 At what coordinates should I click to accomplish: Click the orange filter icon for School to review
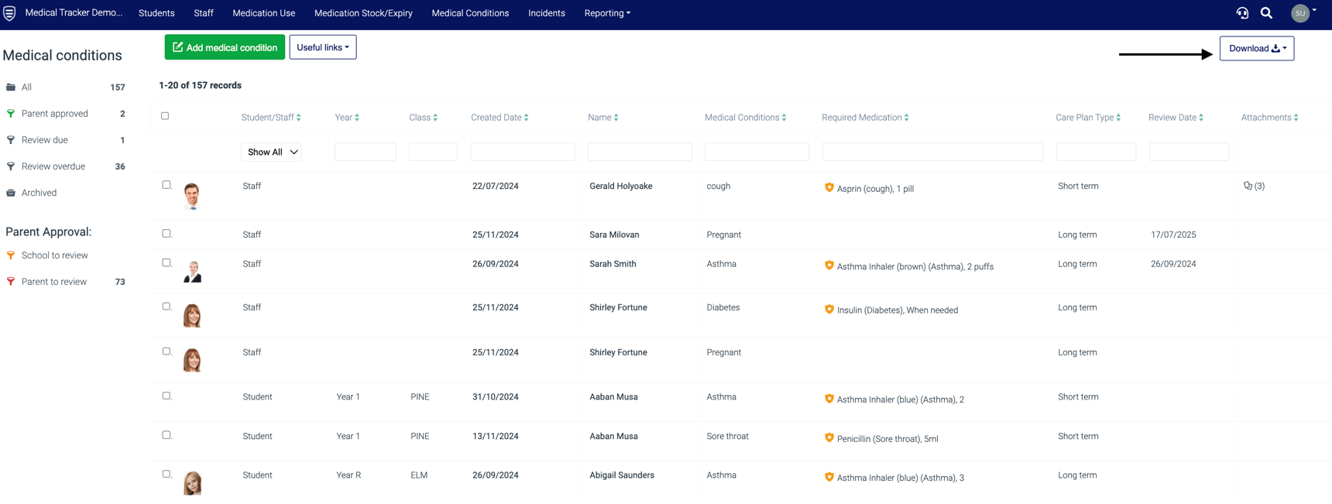11,255
